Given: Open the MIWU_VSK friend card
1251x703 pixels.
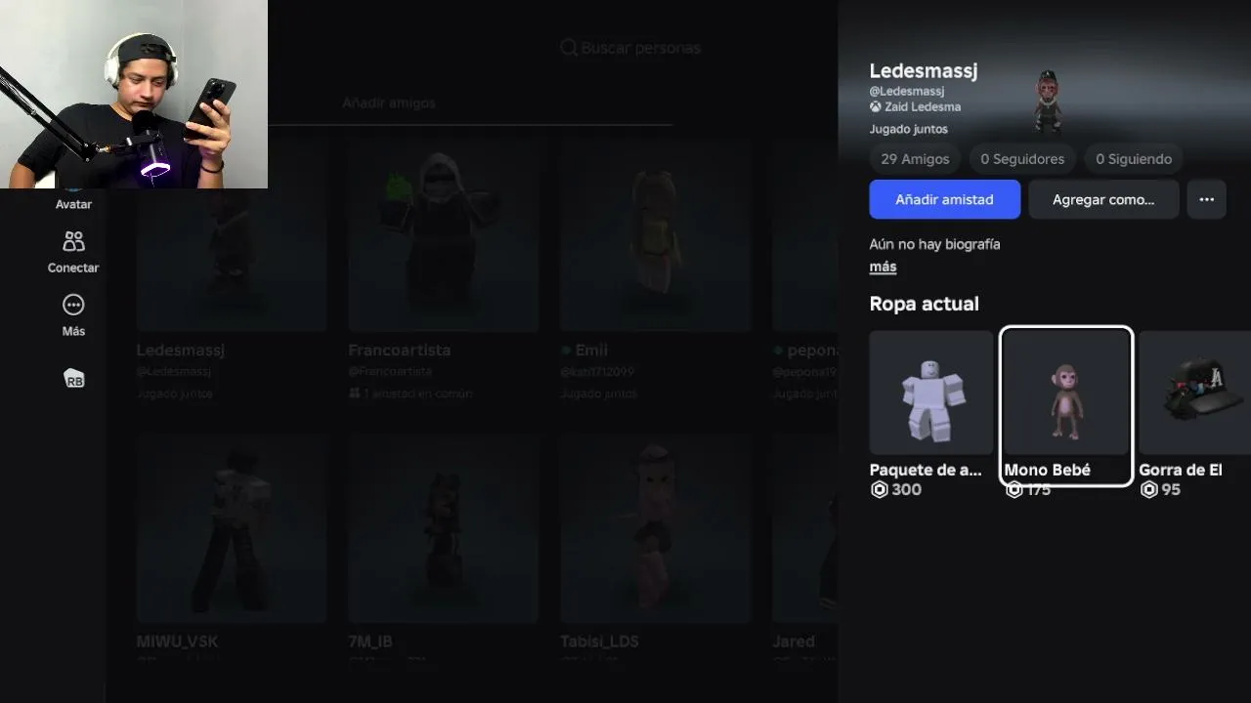Looking at the screenshot, I should tap(232, 549).
